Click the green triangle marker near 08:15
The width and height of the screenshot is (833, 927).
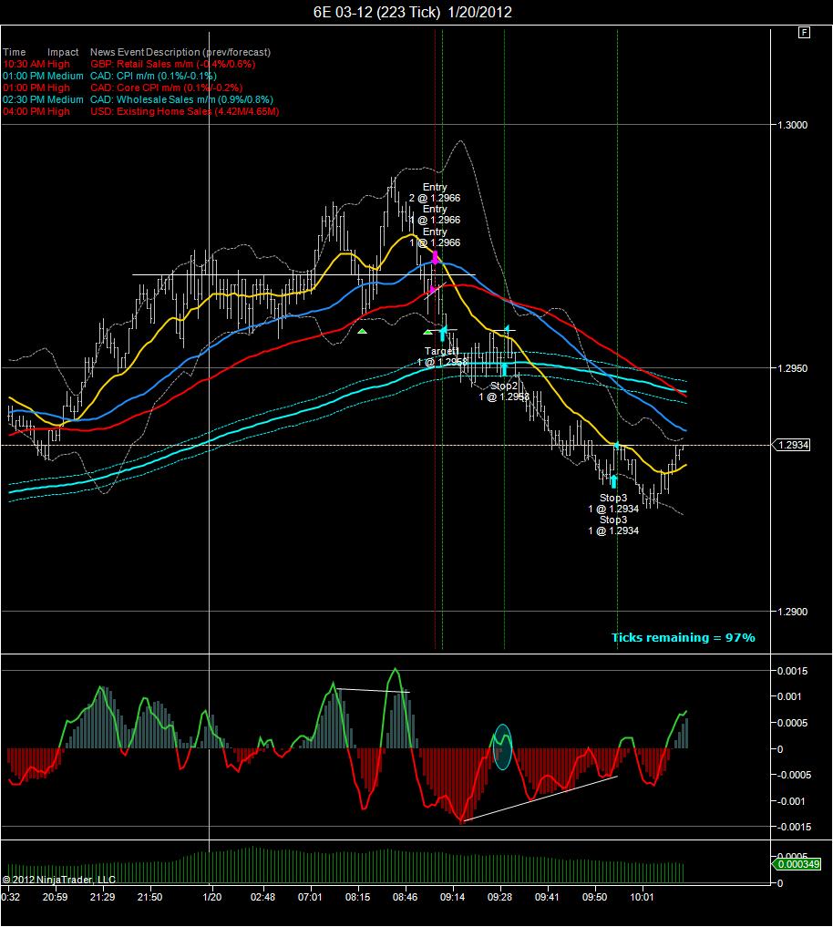pyautogui.click(x=363, y=331)
